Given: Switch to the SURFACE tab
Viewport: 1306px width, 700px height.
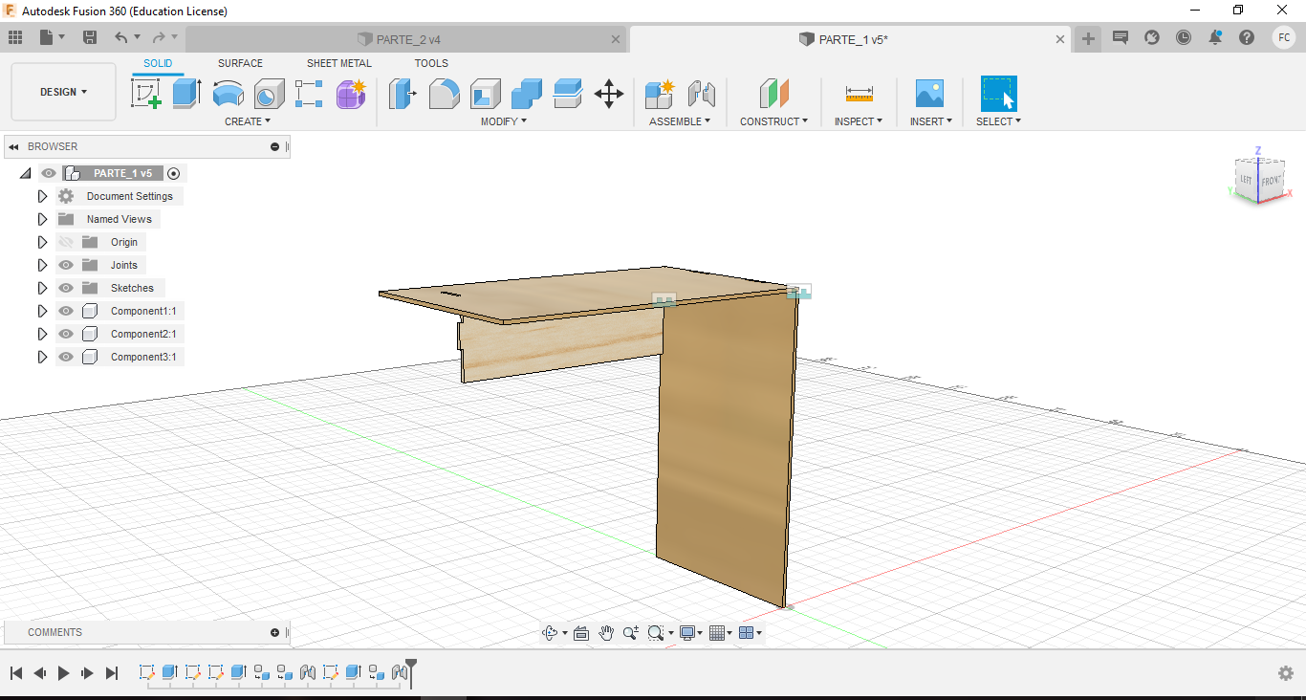Looking at the screenshot, I should 240,63.
